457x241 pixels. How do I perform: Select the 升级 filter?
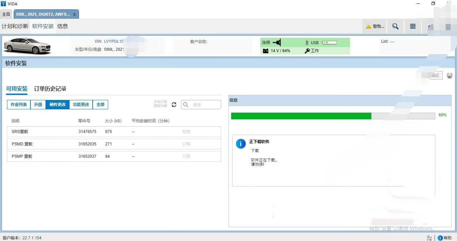point(38,105)
